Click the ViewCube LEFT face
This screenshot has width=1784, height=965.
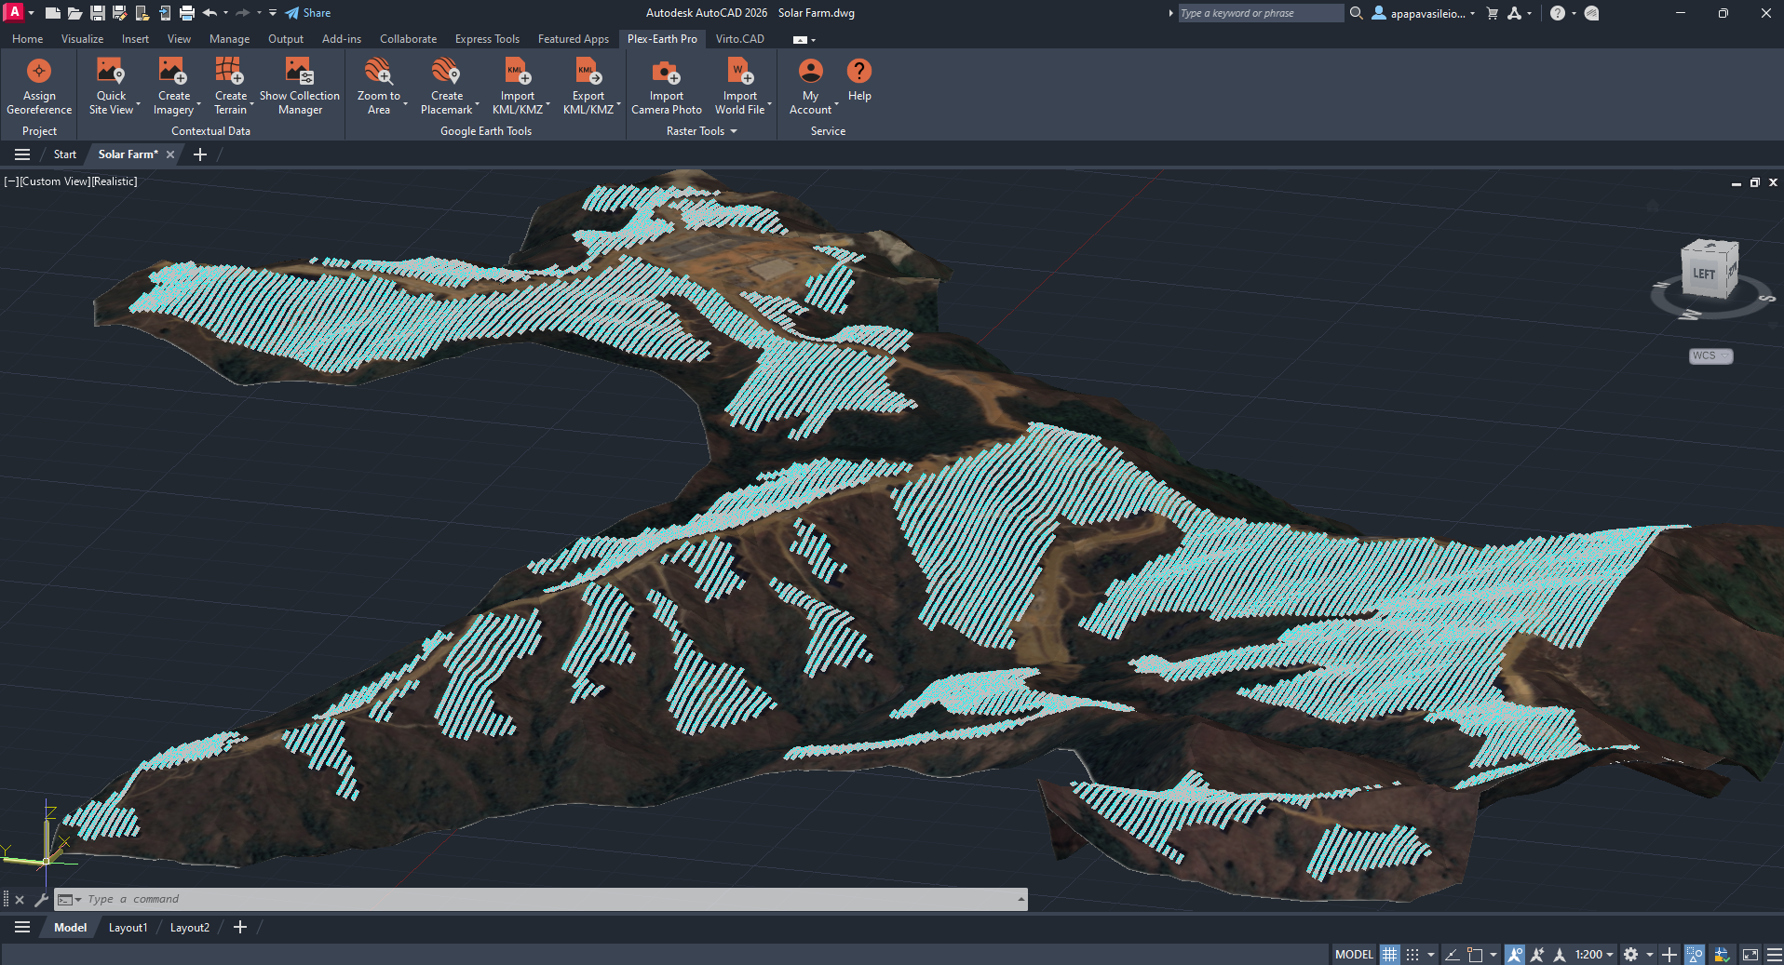(x=1704, y=274)
